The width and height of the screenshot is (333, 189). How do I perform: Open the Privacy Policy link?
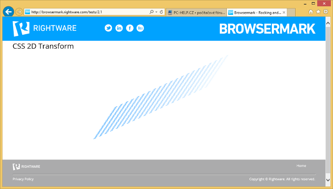coord(23,179)
